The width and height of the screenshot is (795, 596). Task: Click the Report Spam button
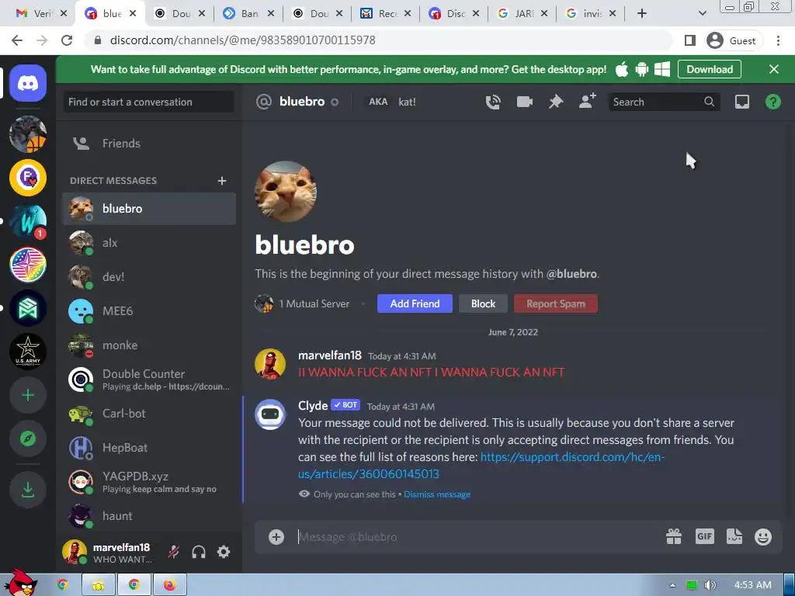pos(556,303)
